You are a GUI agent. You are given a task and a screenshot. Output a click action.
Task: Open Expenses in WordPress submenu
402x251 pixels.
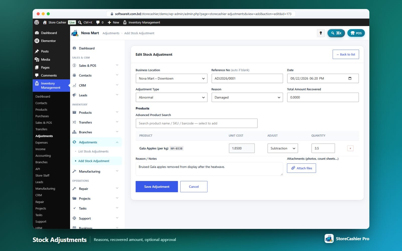pos(41,143)
